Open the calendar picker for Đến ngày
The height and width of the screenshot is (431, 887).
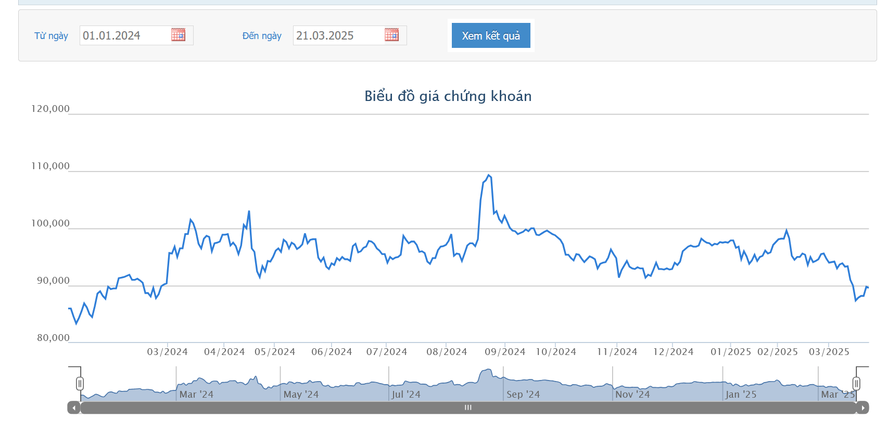click(391, 35)
